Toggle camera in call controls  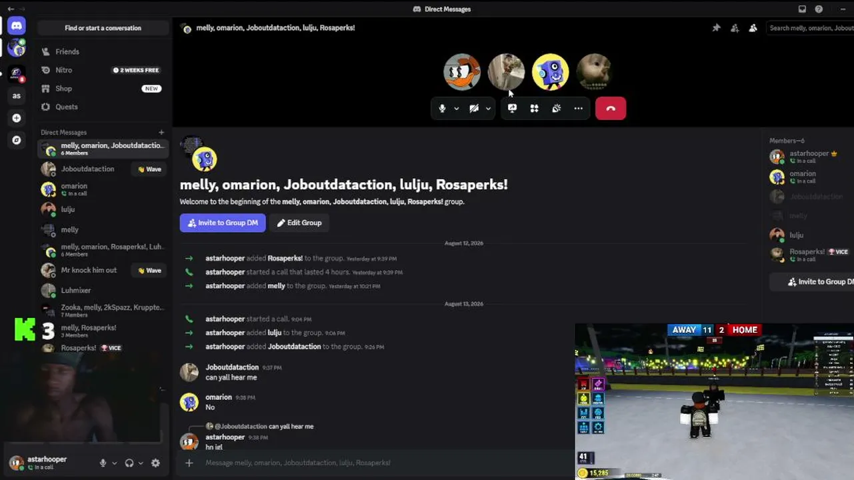click(474, 109)
